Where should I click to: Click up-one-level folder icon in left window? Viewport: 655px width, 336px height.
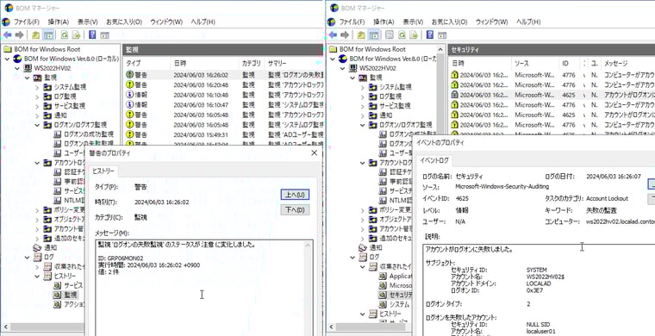click(x=36, y=35)
